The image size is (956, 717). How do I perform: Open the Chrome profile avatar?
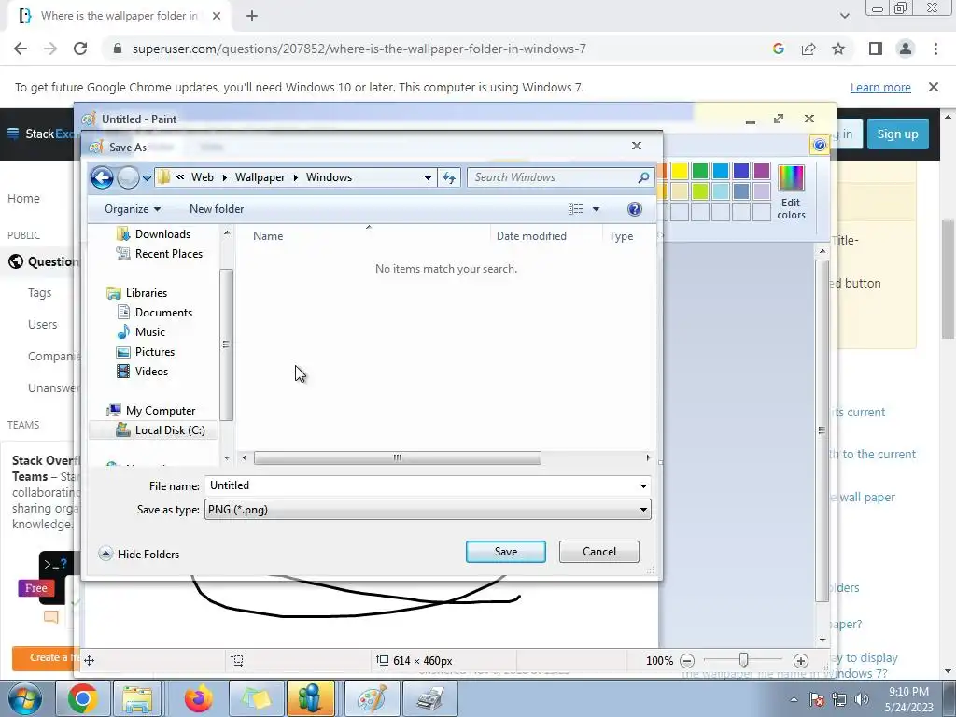(906, 49)
